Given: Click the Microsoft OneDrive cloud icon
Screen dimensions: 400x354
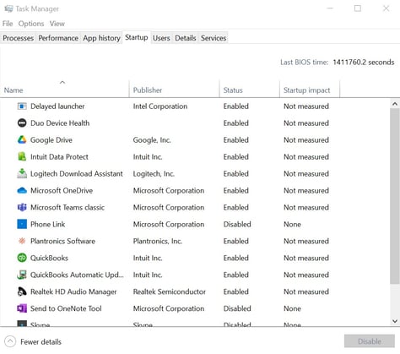Looking at the screenshot, I should pyautogui.click(x=22, y=191).
